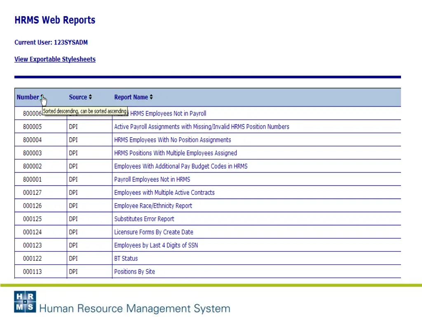Select report number 000122 cell
This screenshot has width=422, height=317.
click(x=32, y=259)
